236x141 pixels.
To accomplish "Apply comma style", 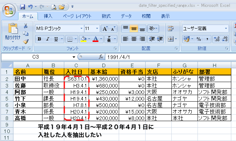I will 207,39.
